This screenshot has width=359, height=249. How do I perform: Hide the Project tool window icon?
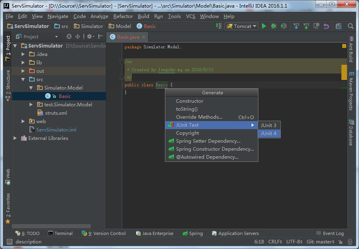(x=101, y=37)
